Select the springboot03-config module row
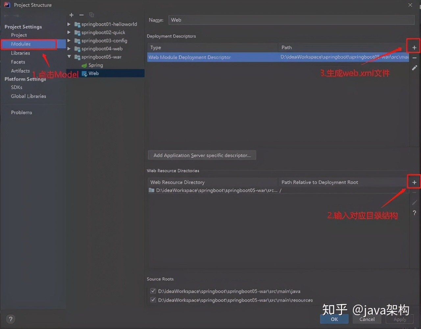 coord(105,41)
